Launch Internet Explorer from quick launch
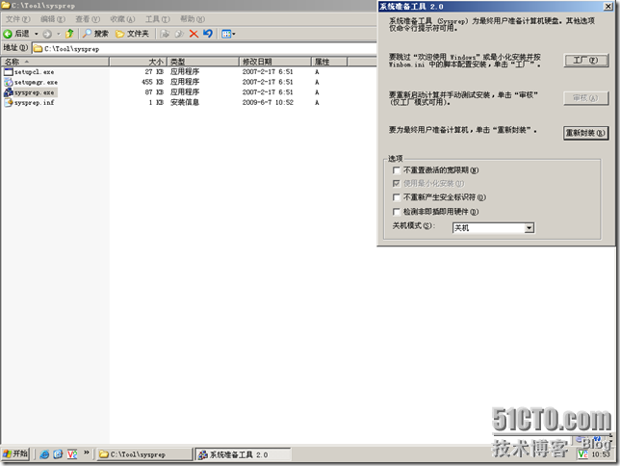This screenshot has width=620, height=466. [x=44, y=454]
